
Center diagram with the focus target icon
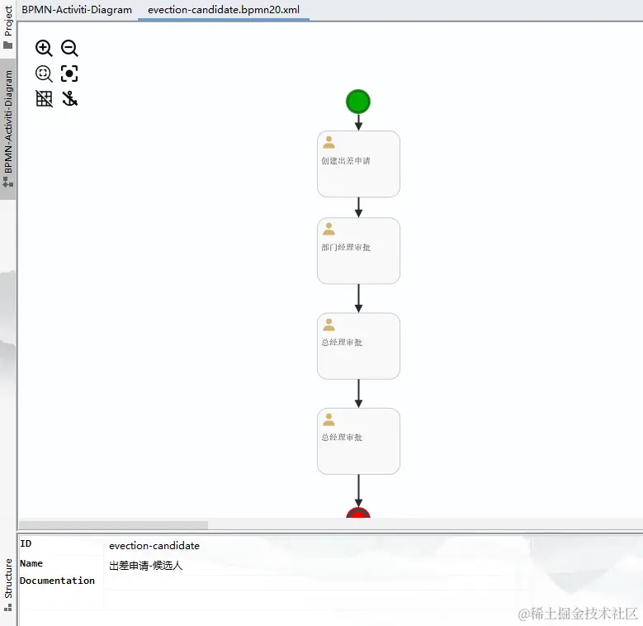click(x=69, y=74)
